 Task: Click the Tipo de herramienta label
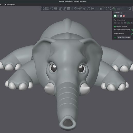click(x=120, y=20)
